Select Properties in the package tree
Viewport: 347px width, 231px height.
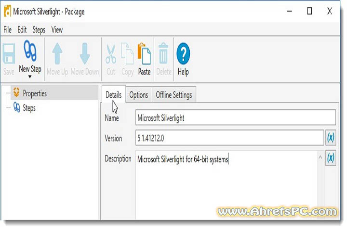54,93
